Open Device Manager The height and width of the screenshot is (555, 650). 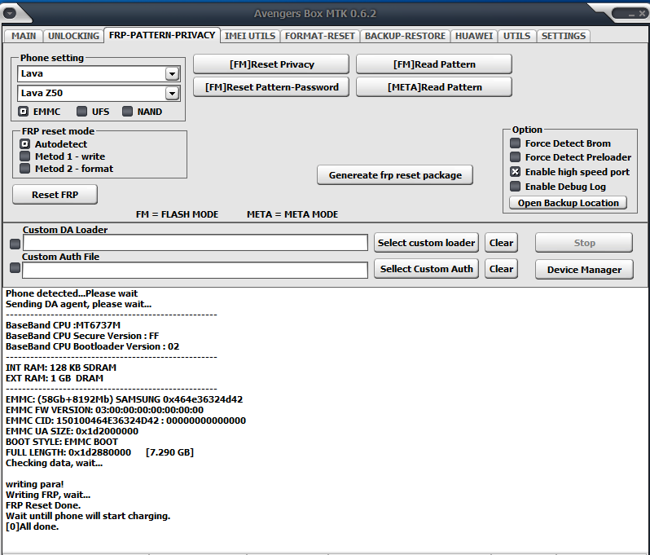[x=584, y=270]
